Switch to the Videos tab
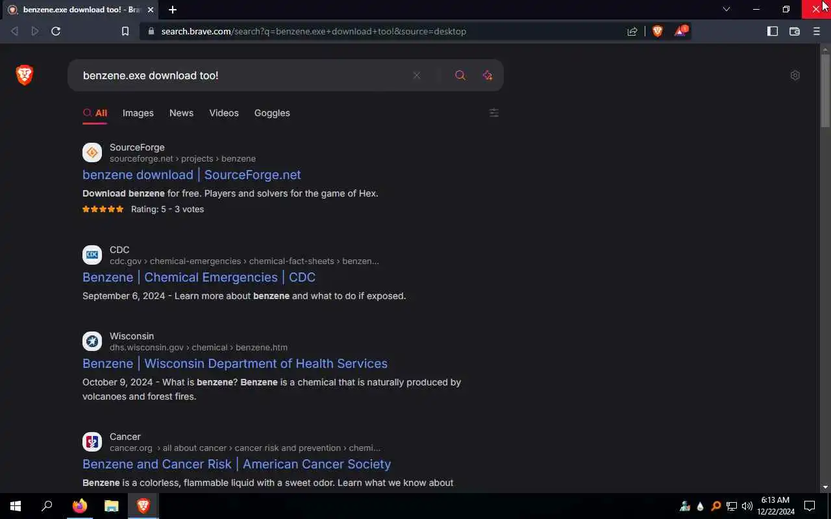Image resolution: width=831 pixels, height=519 pixels. pyautogui.click(x=224, y=113)
